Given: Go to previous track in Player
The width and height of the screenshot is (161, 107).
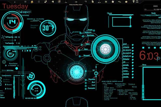Looking at the screenshot, I should [30, 51].
